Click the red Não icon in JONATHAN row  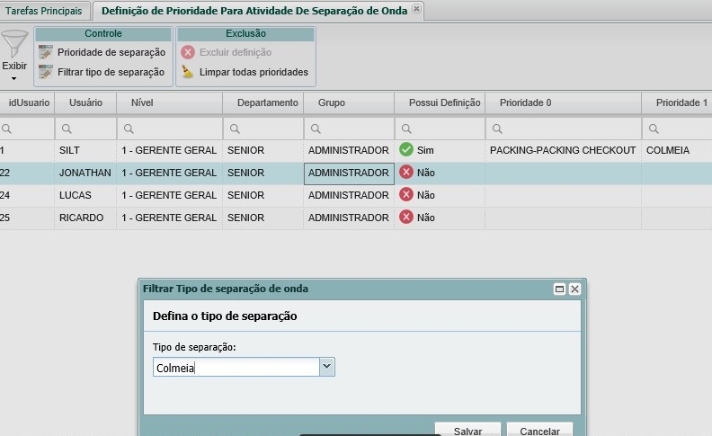coord(406,172)
